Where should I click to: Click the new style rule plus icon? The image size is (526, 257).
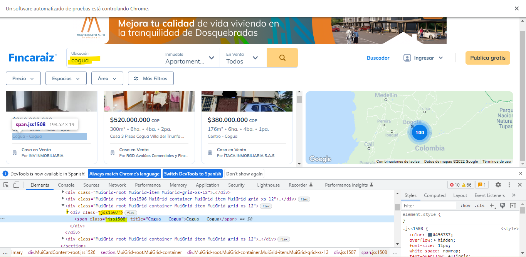(492, 206)
